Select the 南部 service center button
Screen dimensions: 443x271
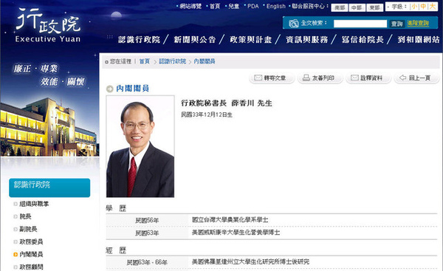tap(340, 7)
